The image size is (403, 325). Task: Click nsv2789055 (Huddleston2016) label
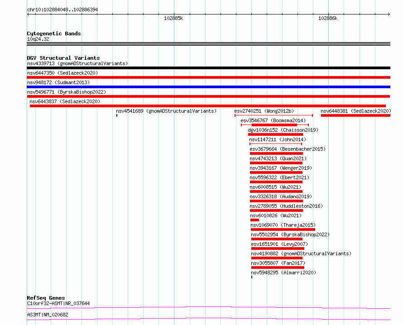pos(286,206)
